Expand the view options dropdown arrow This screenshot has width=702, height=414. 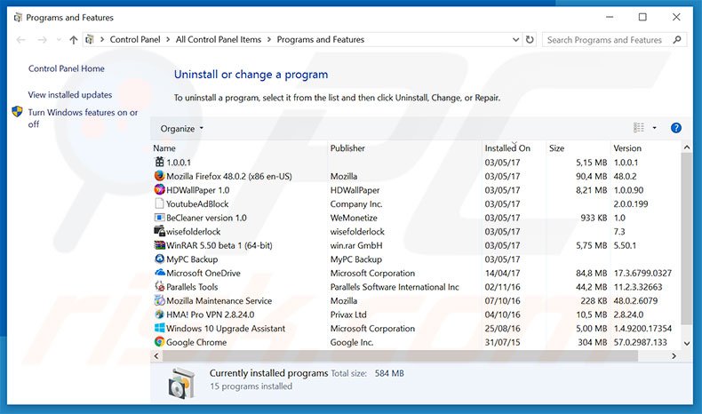point(655,128)
